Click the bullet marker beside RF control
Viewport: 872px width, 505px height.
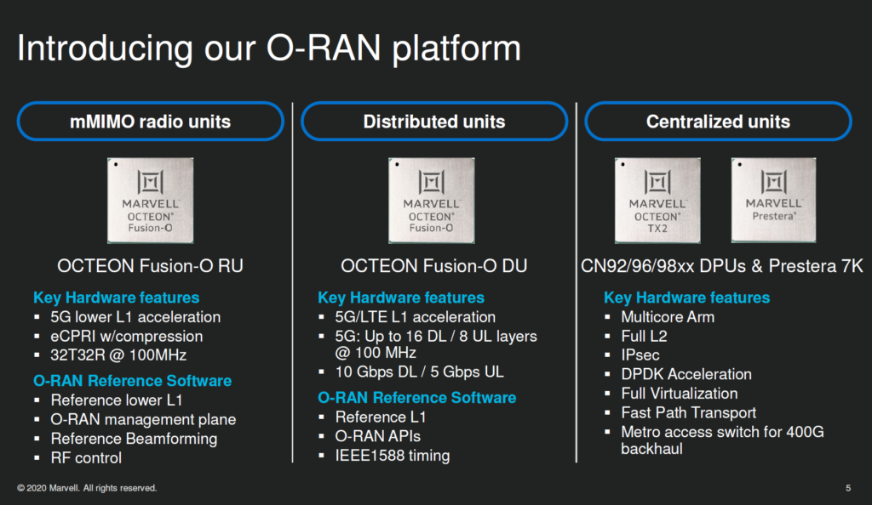click(x=37, y=458)
